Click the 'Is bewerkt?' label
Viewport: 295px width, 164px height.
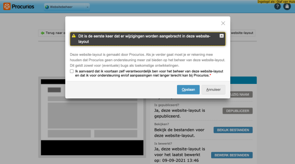tap(163, 143)
